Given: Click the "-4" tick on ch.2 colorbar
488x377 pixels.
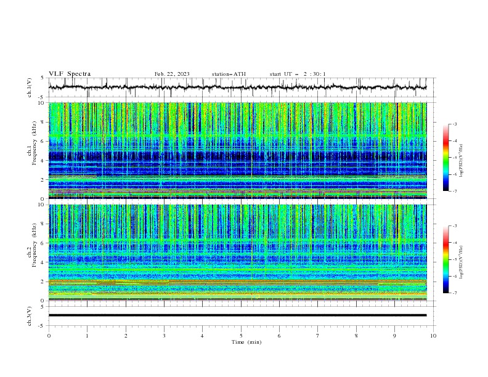Looking at the screenshot, I should pyautogui.click(x=454, y=243).
